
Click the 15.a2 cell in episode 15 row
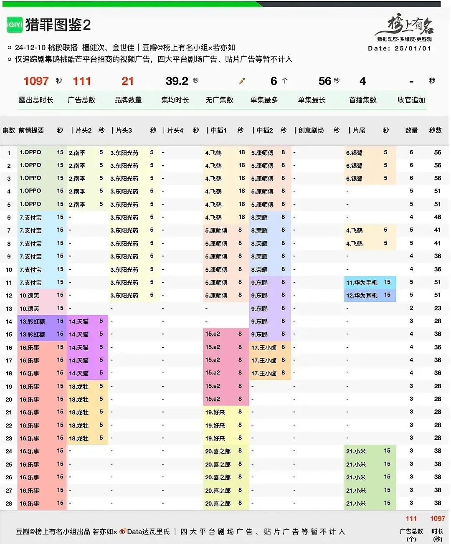[x=213, y=334]
